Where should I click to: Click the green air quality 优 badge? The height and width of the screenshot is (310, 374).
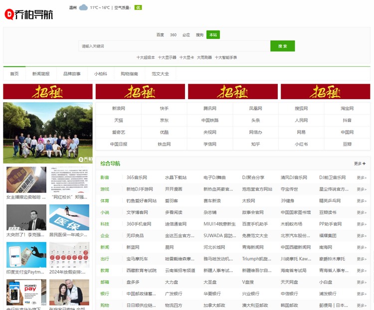pos(138,7)
